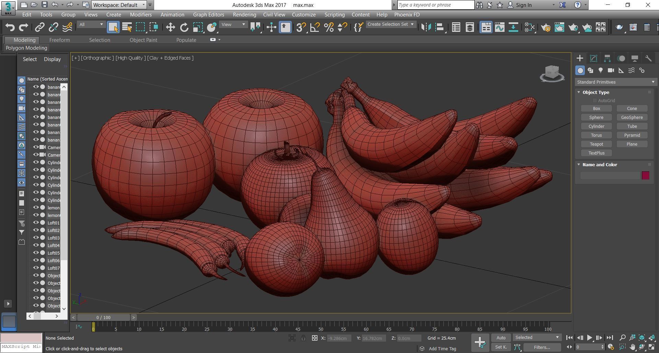
Task: Toggle Set Key mode button
Action: 501,347
